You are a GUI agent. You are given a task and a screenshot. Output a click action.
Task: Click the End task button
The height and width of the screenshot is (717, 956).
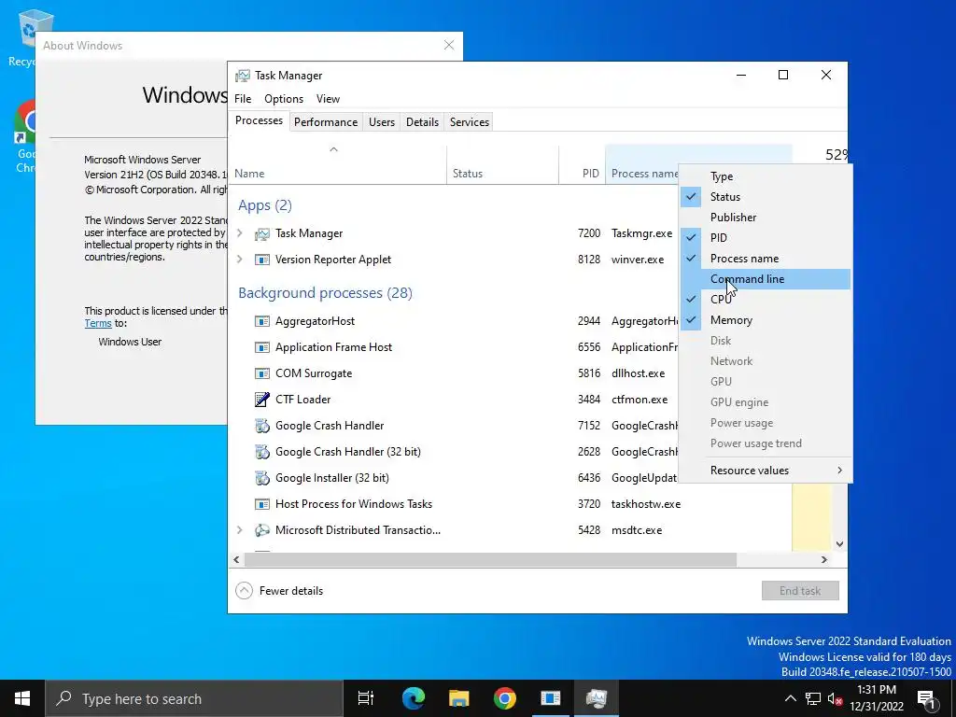click(800, 591)
